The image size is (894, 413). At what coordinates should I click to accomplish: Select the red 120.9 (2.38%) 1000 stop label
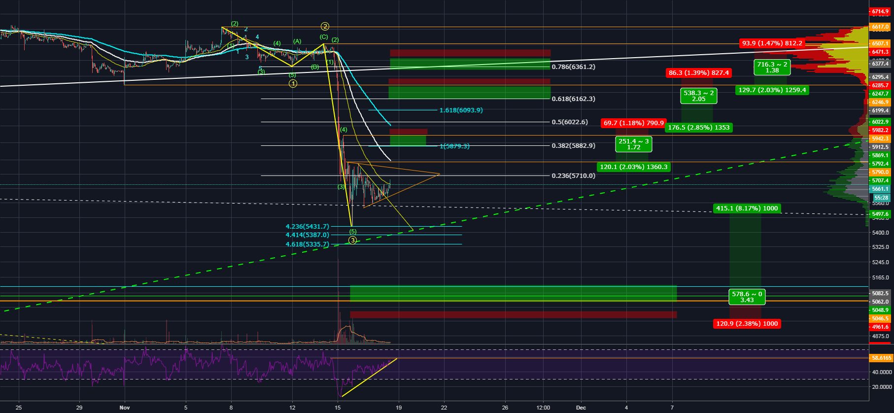click(x=747, y=324)
